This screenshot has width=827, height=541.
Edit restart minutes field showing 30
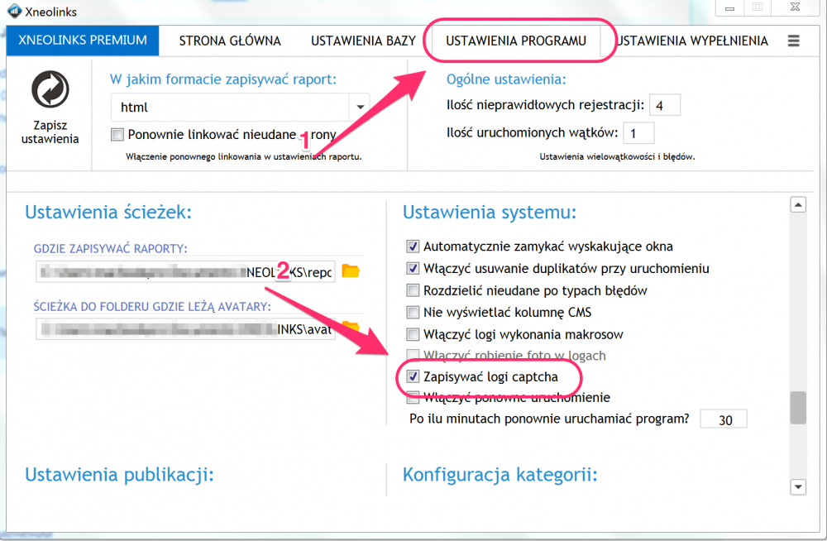click(x=723, y=419)
